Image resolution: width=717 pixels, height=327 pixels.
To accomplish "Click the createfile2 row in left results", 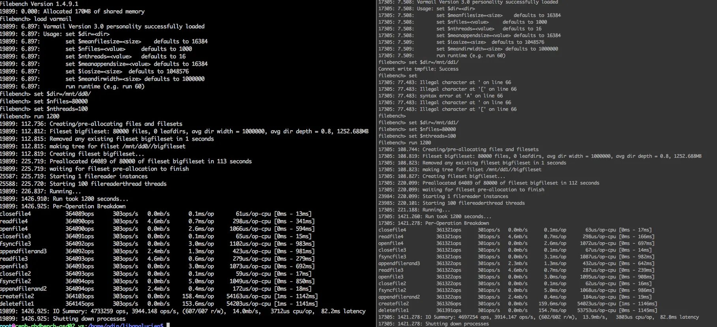I will click(x=159, y=296).
